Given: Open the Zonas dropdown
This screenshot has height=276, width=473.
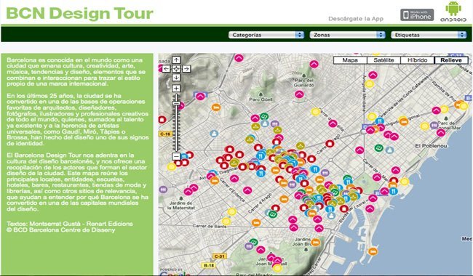Looking at the screenshot, I should pos(348,35).
